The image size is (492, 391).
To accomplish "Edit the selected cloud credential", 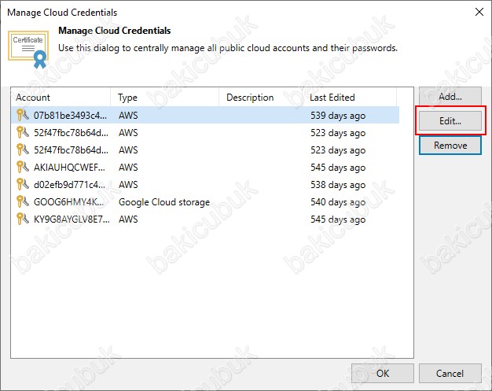I will pyautogui.click(x=450, y=121).
